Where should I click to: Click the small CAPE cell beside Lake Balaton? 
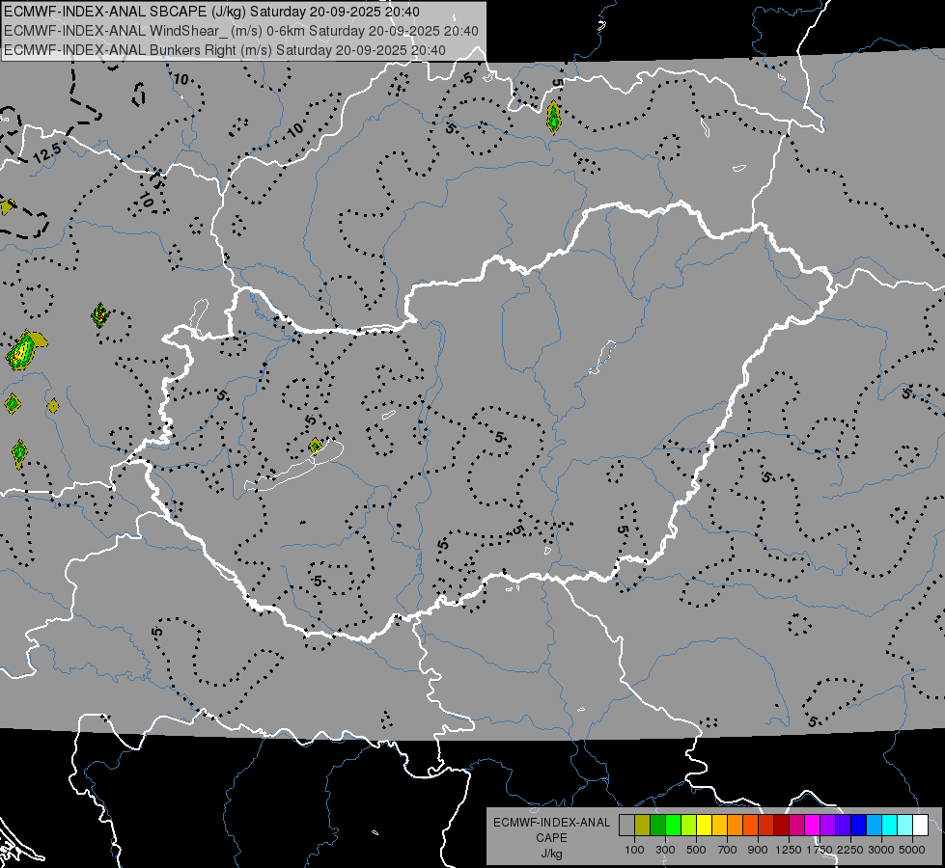coord(315,446)
